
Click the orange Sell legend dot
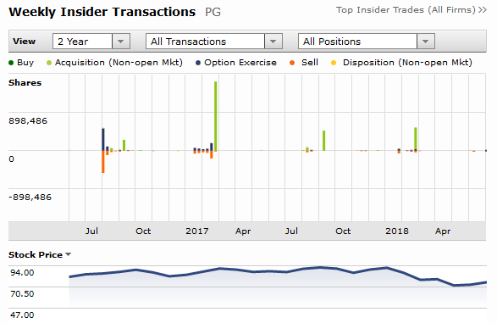tap(292, 63)
